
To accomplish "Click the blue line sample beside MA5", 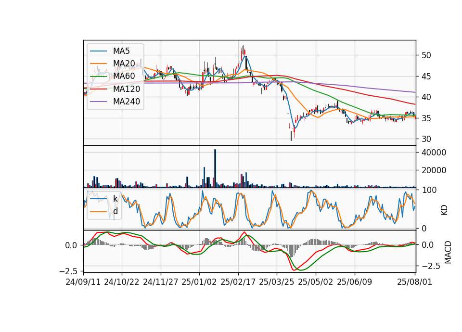I will pos(98,51).
